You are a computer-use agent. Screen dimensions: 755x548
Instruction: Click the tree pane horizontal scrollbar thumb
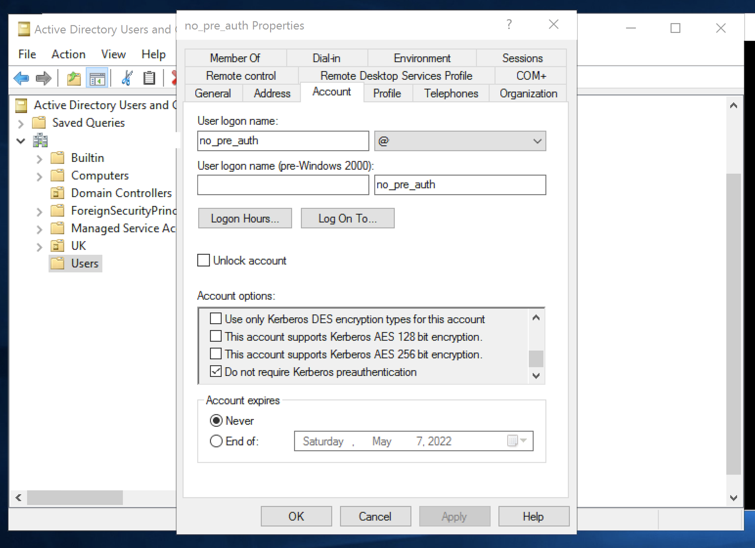coord(75,498)
